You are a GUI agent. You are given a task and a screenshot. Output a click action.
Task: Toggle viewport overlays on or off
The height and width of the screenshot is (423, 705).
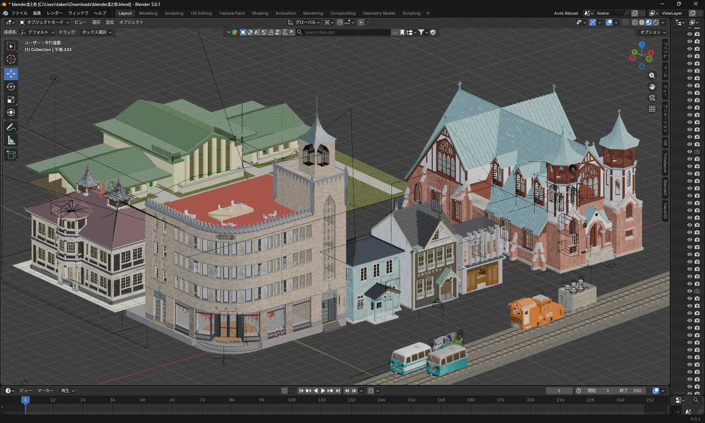click(609, 23)
